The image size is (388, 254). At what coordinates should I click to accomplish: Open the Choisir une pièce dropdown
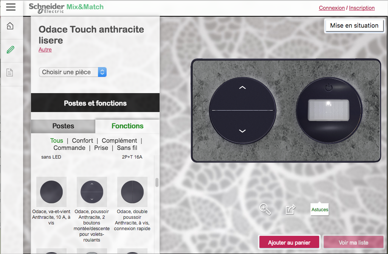coord(73,72)
